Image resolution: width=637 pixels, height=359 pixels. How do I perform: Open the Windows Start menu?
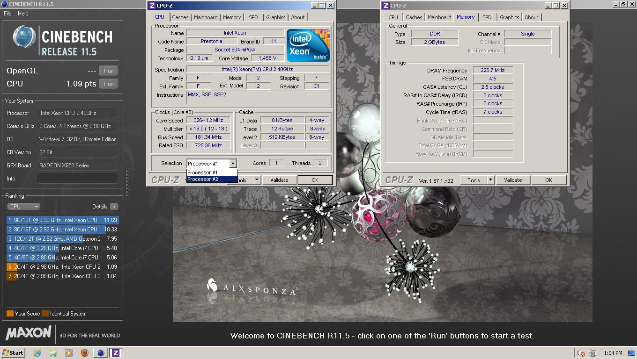tap(13, 353)
